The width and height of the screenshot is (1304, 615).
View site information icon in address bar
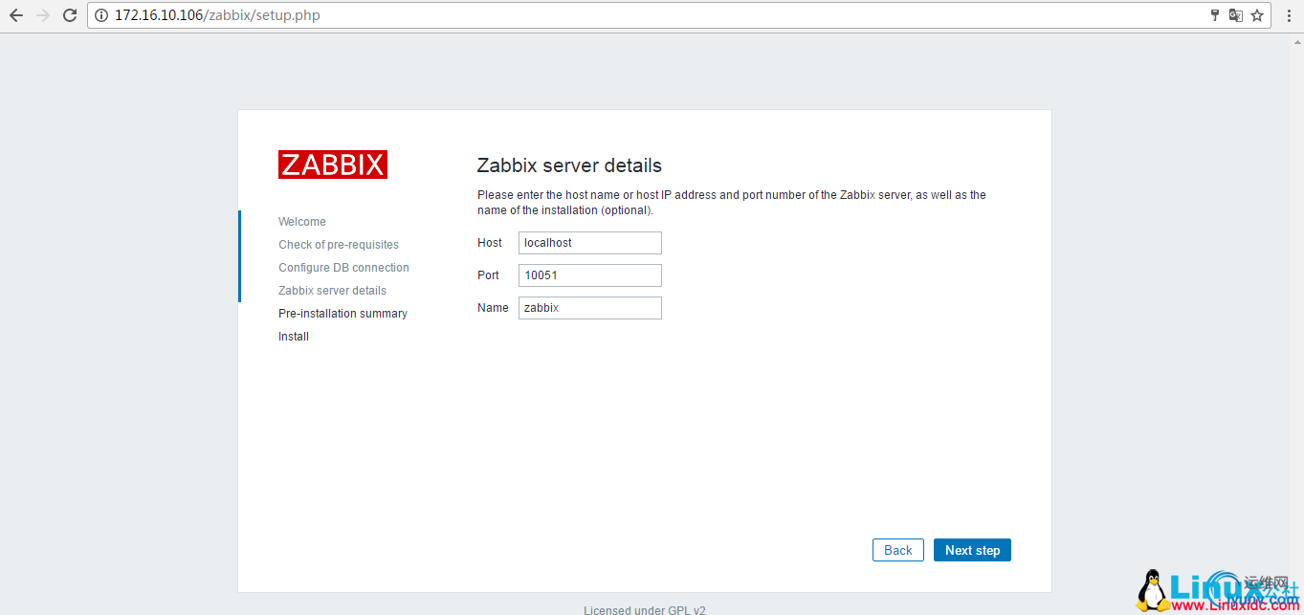(101, 15)
